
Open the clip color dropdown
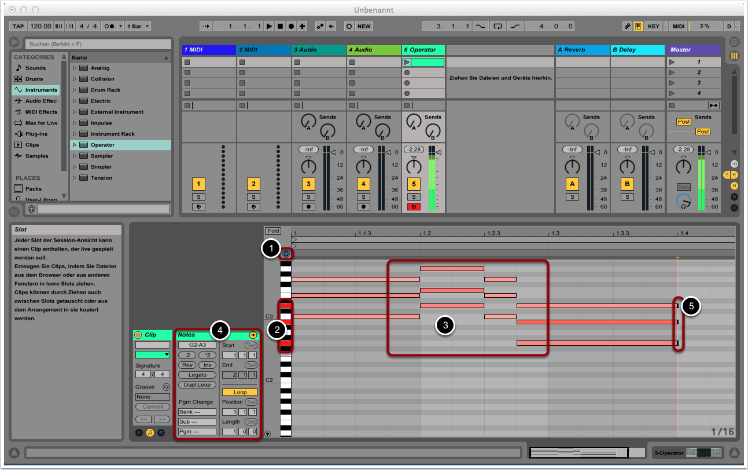click(153, 354)
